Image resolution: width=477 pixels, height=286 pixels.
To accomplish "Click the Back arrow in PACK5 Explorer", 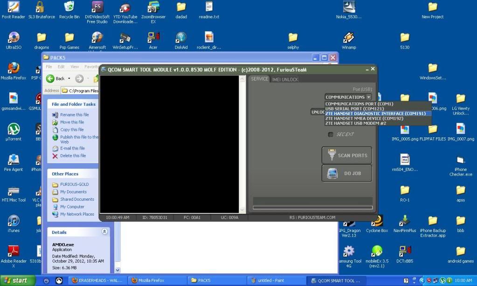I will (x=50, y=79).
